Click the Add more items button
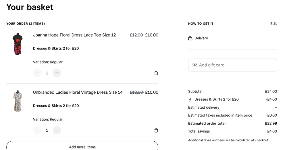287x150 pixels. (82, 146)
